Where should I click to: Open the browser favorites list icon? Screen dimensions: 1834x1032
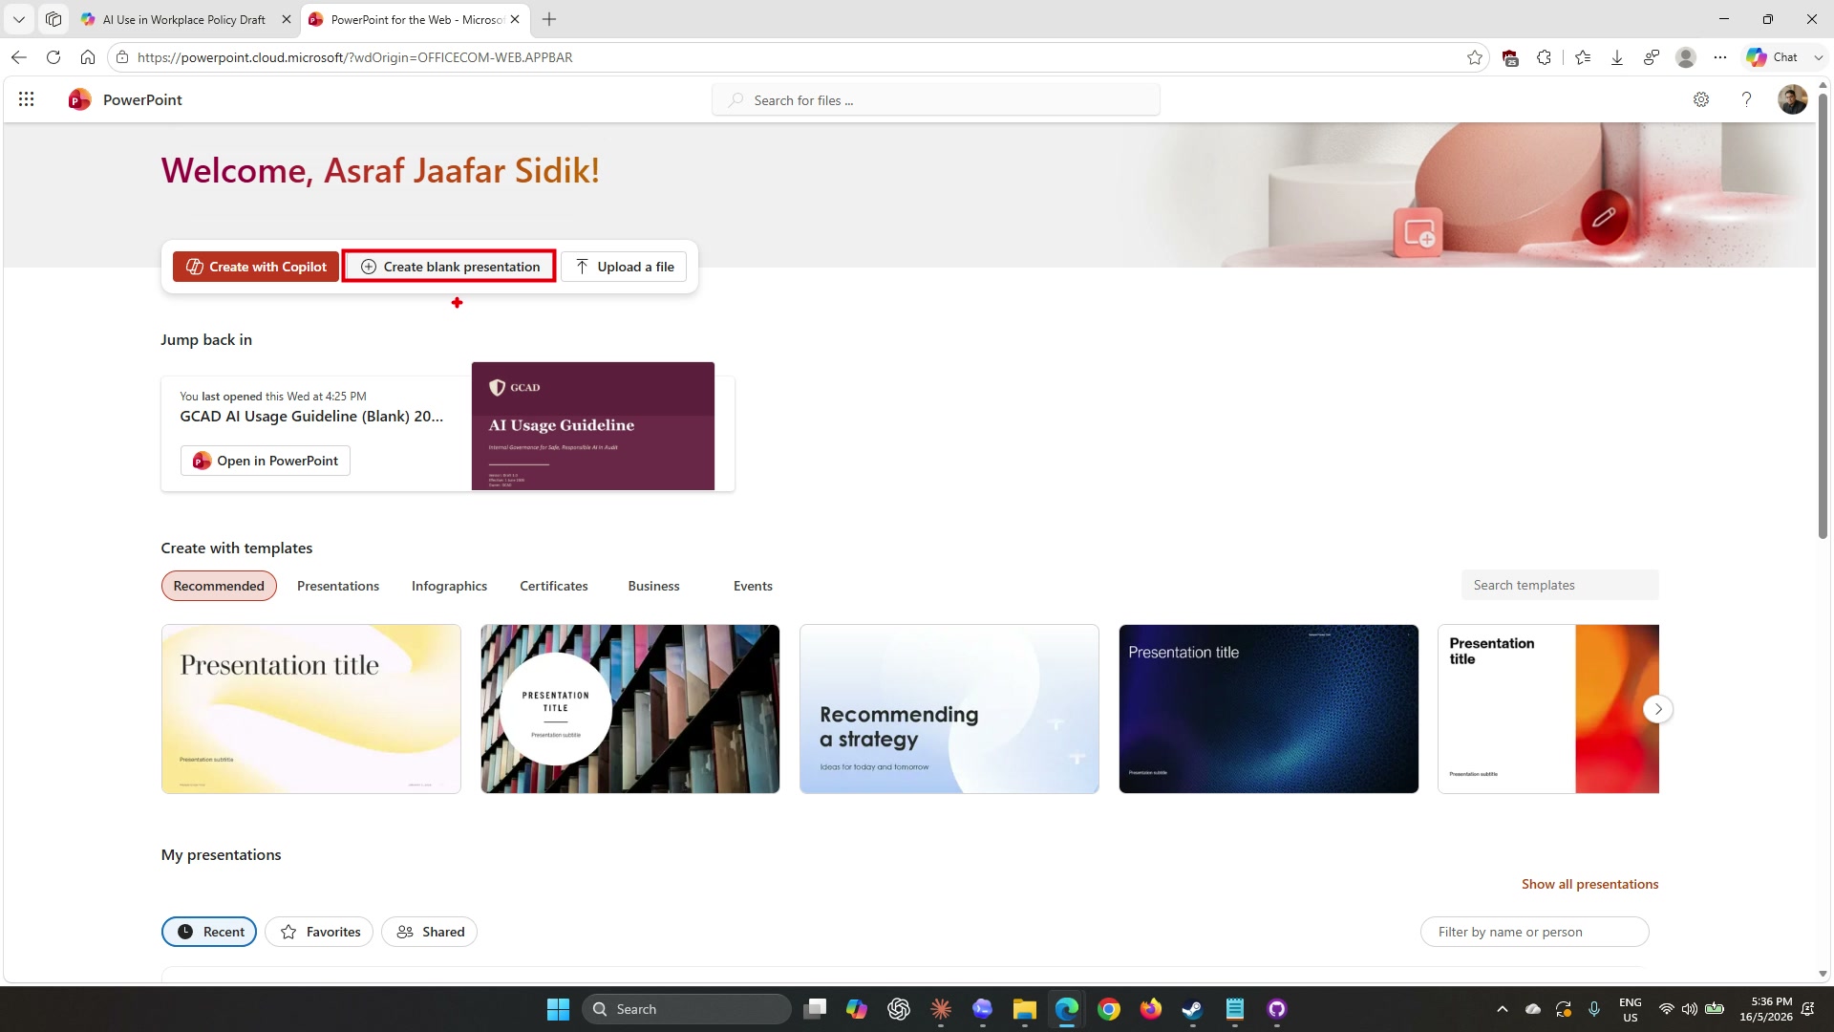pos(1583,57)
